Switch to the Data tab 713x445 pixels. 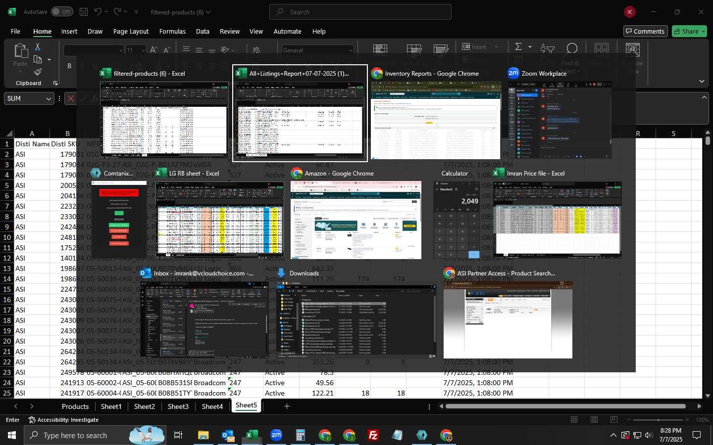pos(203,31)
